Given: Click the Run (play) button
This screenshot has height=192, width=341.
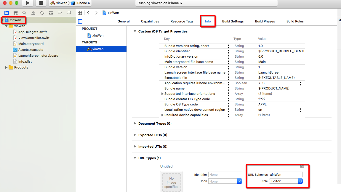Looking at the screenshot, I should click(28, 3).
